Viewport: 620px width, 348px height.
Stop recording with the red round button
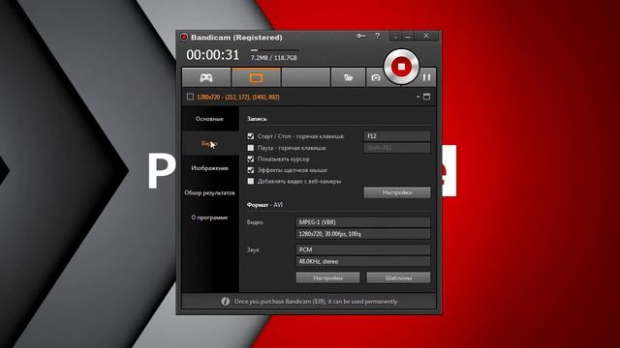pyautogui.click(x=401, y=67)
